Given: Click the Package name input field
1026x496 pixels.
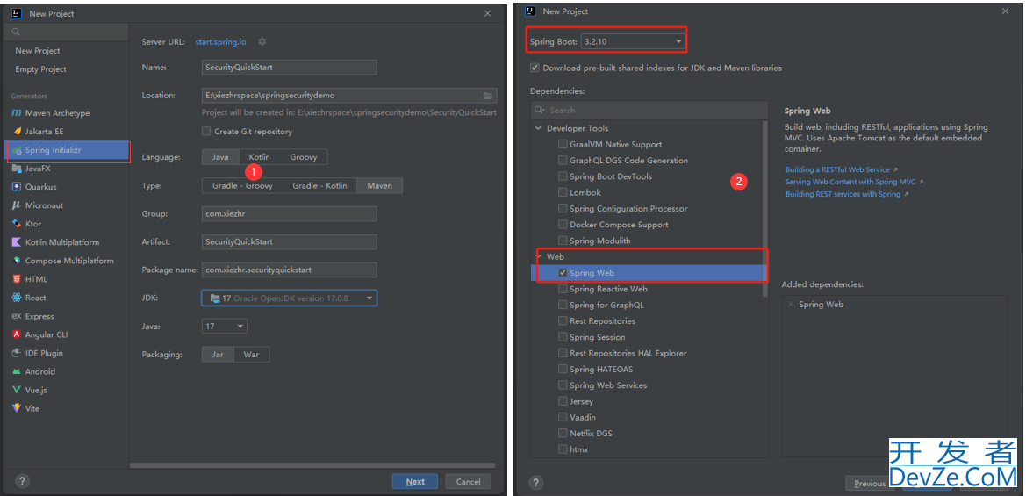Looking at the screenshot, I should 290,270.
